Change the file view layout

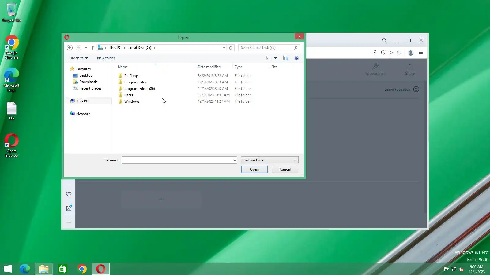point(269,58)
